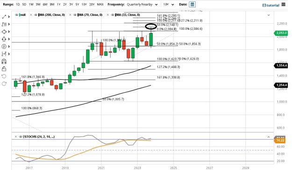The width and height of the screenshot is (292, 170).
Task: Expand the shapes tool options arrow
Action: (x=9, y=32)
